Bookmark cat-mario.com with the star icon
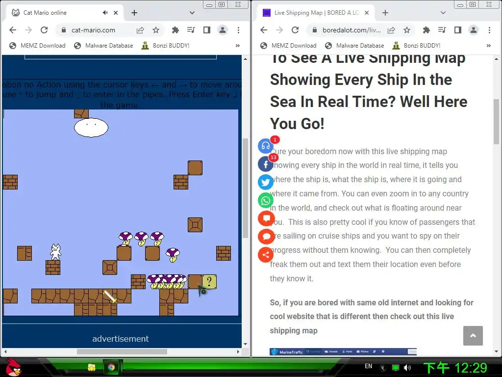 156,30
